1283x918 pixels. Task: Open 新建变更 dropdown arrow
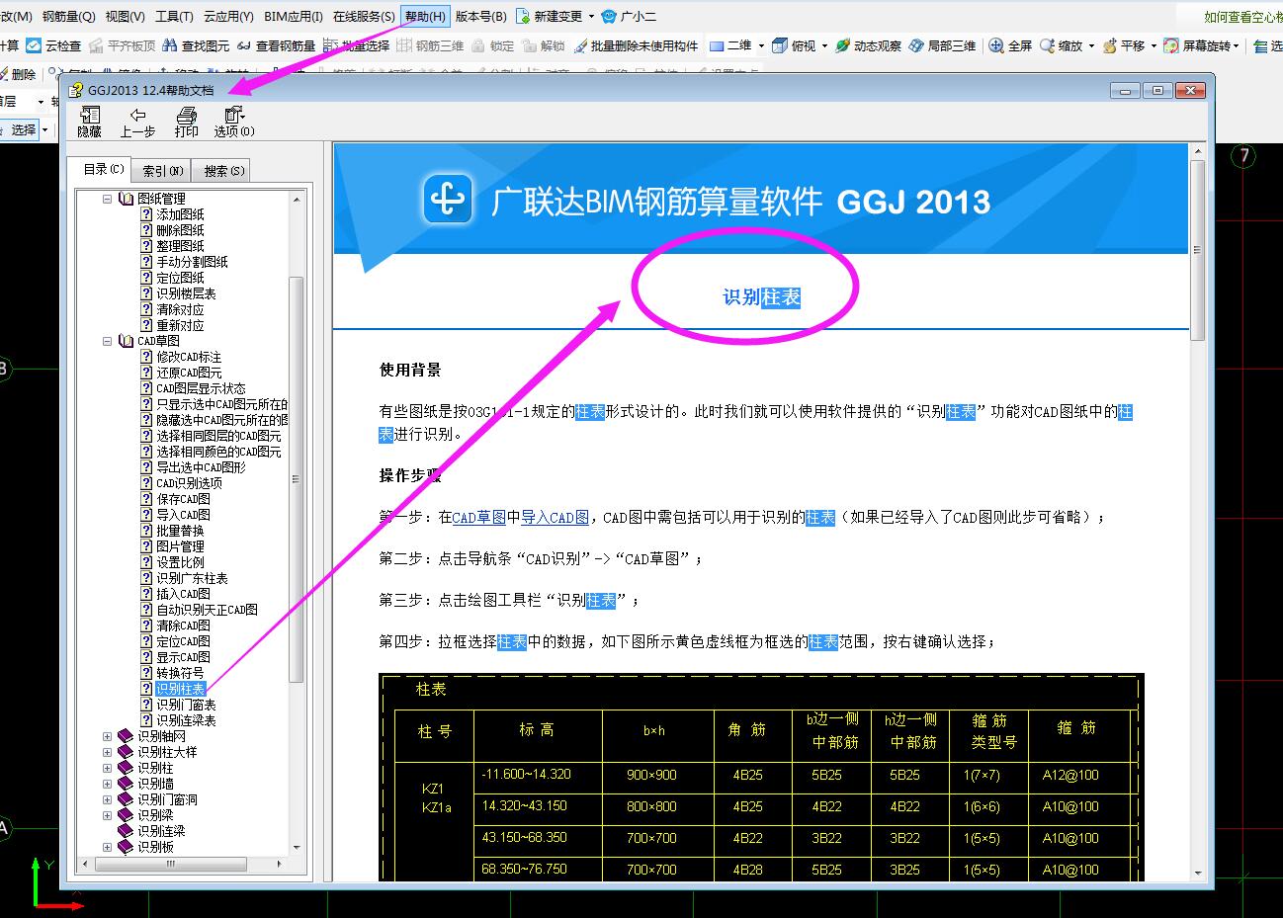pyautogui.click(x=591, y=17)
